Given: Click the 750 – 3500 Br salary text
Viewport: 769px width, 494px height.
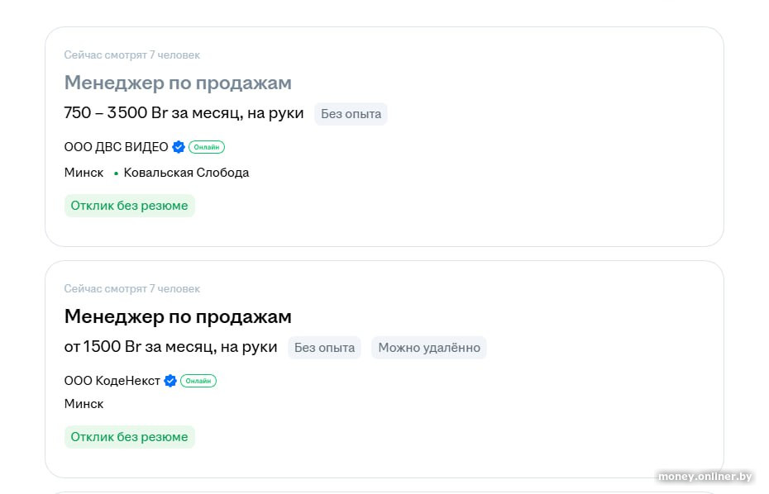Looking at the screenshot, I should [184, 113].
